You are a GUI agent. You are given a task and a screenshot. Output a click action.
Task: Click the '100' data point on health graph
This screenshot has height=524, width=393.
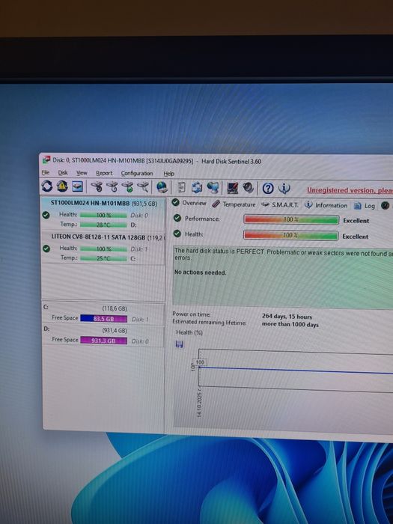click(x=200, y=362)
